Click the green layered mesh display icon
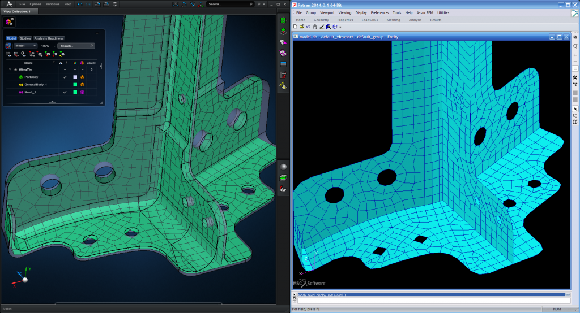 pyautogui.click(x=283, y=177)
